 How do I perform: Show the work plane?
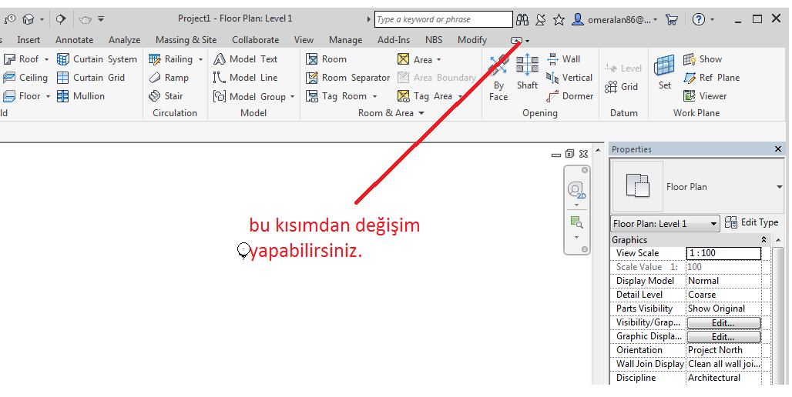[703, 59]
